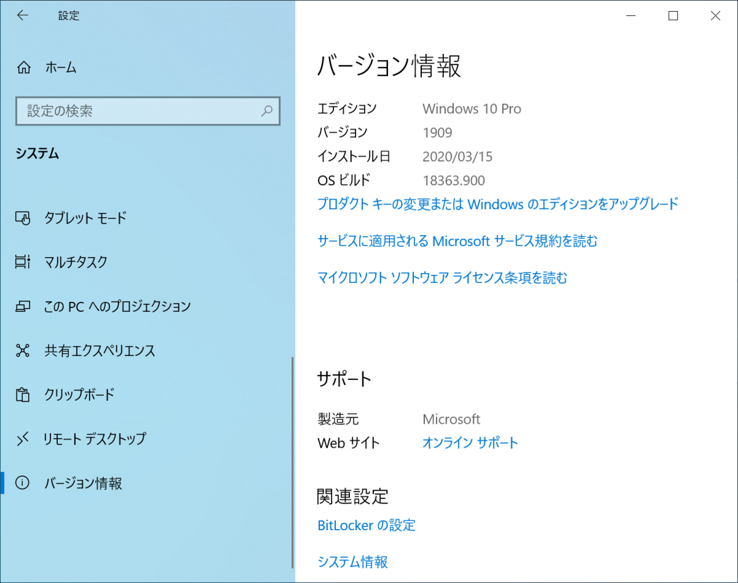738x583 pixels.
Task: Click the クリップボード icon
Action: (23, 395)
